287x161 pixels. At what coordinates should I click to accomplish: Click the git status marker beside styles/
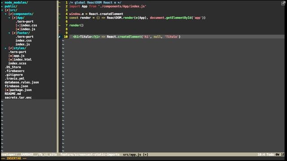coord(11,48)
